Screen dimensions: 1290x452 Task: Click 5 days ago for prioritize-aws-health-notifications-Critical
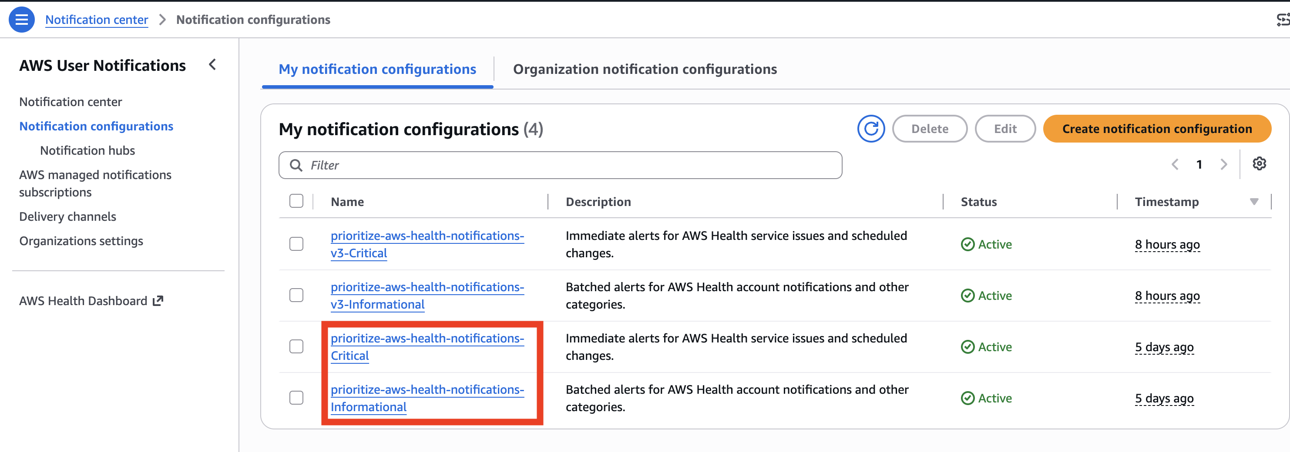[1164, 347]
